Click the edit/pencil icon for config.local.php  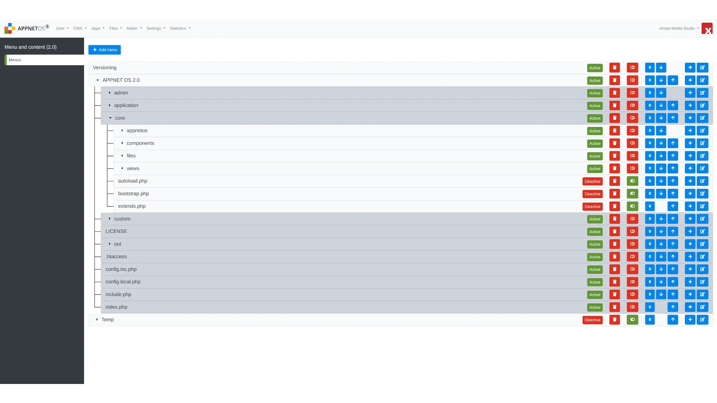click(702, 282)
